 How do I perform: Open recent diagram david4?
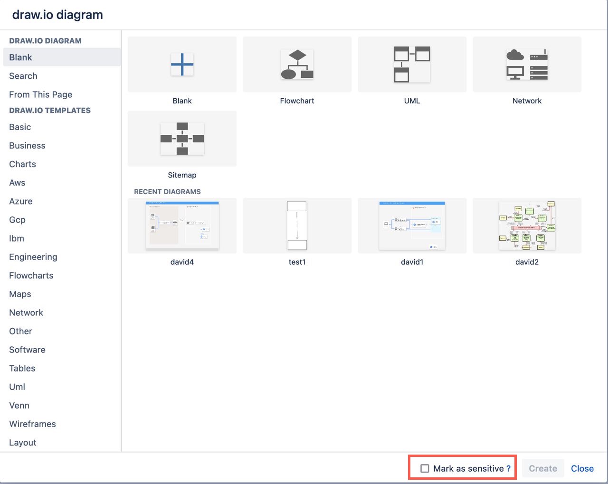182,225
